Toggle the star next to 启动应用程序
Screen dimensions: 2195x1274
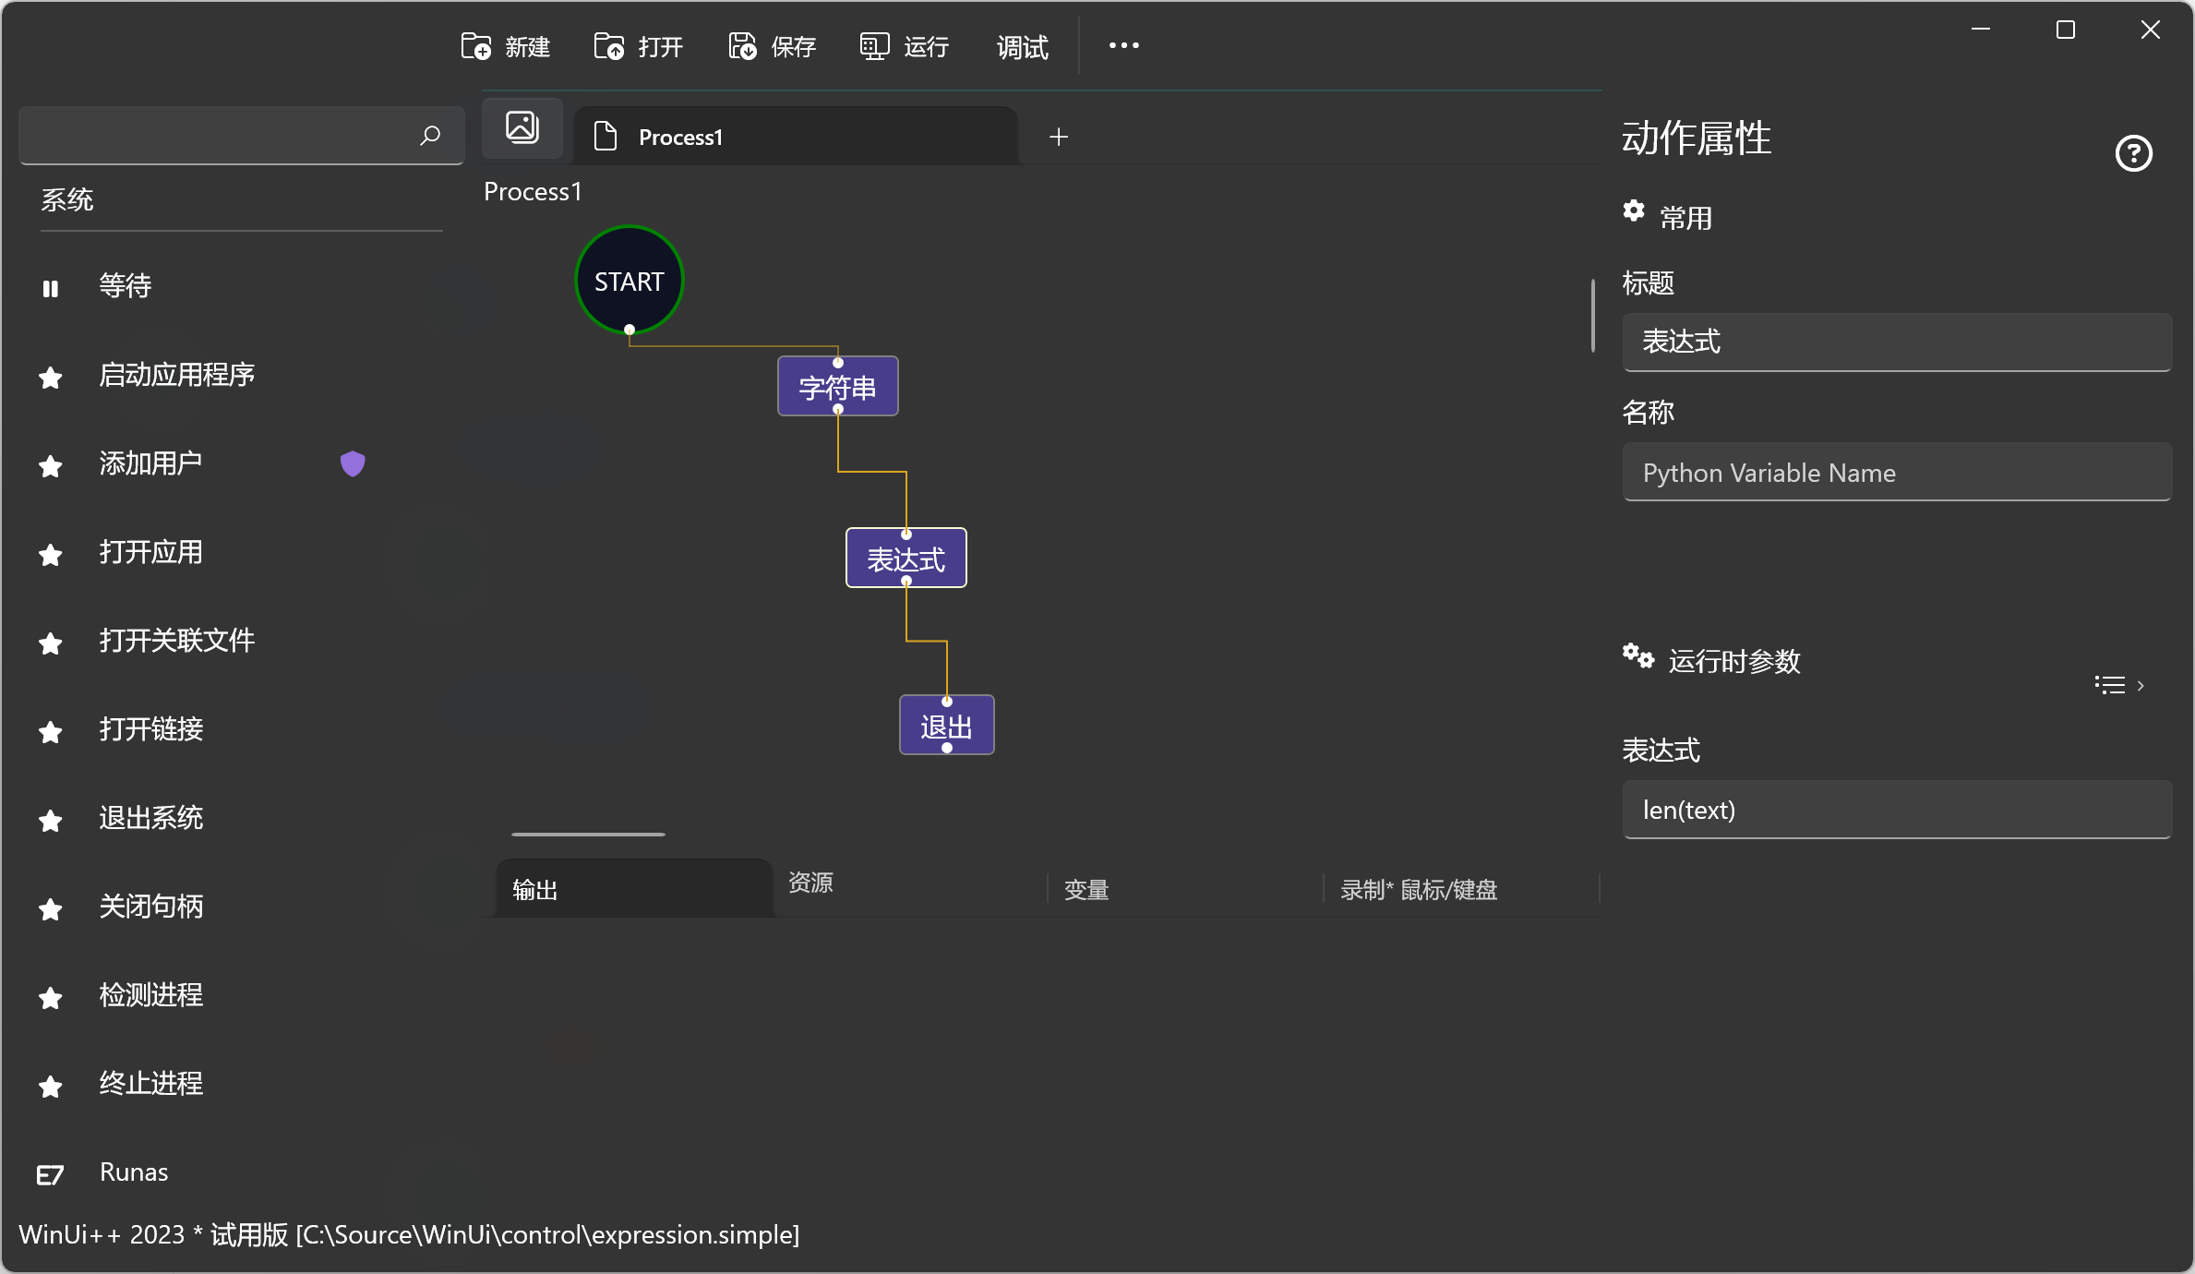click(50, 378)
